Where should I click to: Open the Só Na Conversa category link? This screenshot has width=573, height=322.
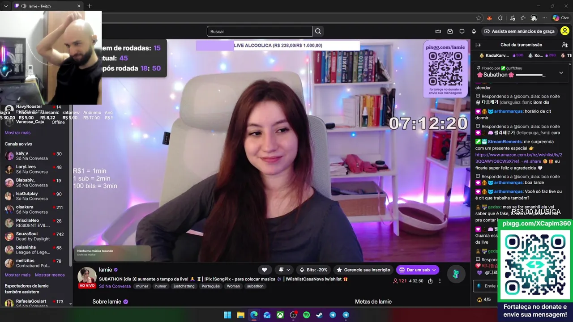pyautogui.click(x=115, y=286)
